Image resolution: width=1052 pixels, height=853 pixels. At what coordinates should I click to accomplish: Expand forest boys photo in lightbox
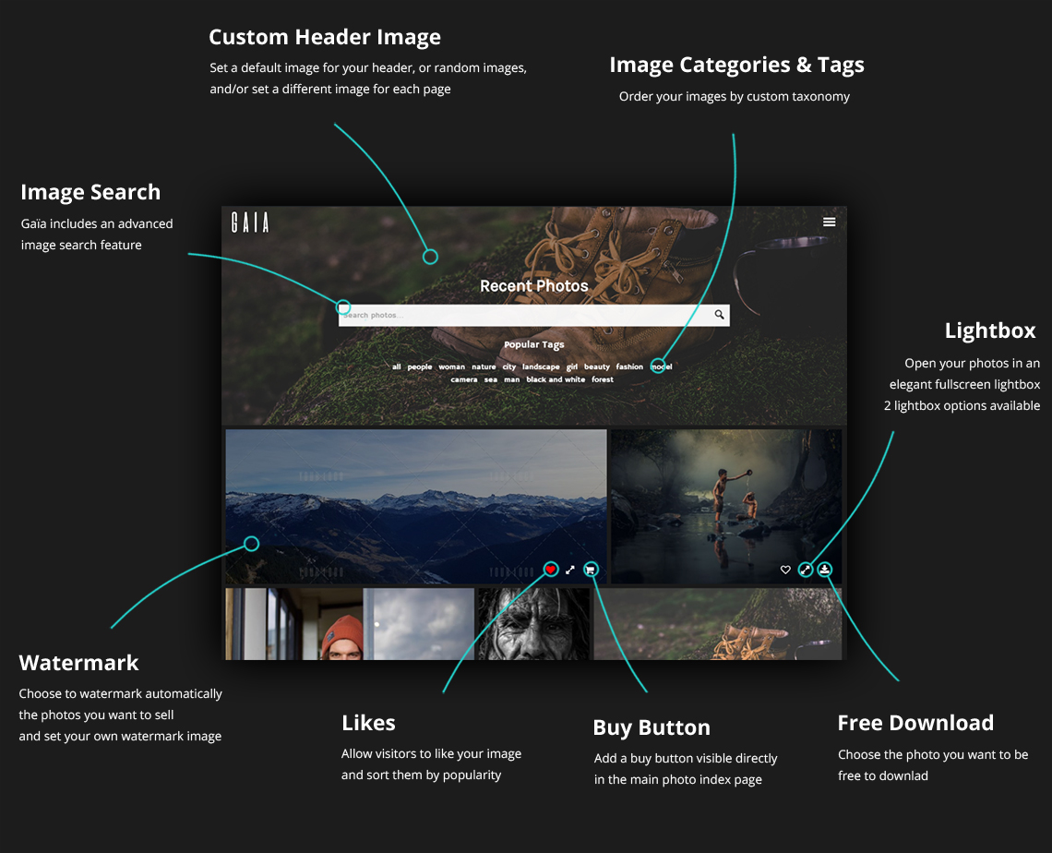point(805,570)
